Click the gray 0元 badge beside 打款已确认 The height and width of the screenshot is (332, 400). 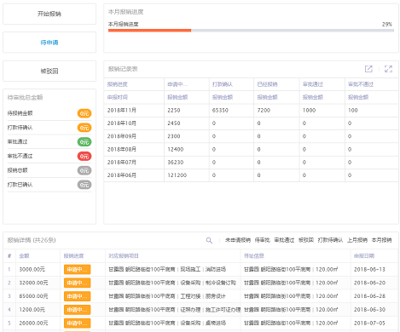click(x=84, y=185)
